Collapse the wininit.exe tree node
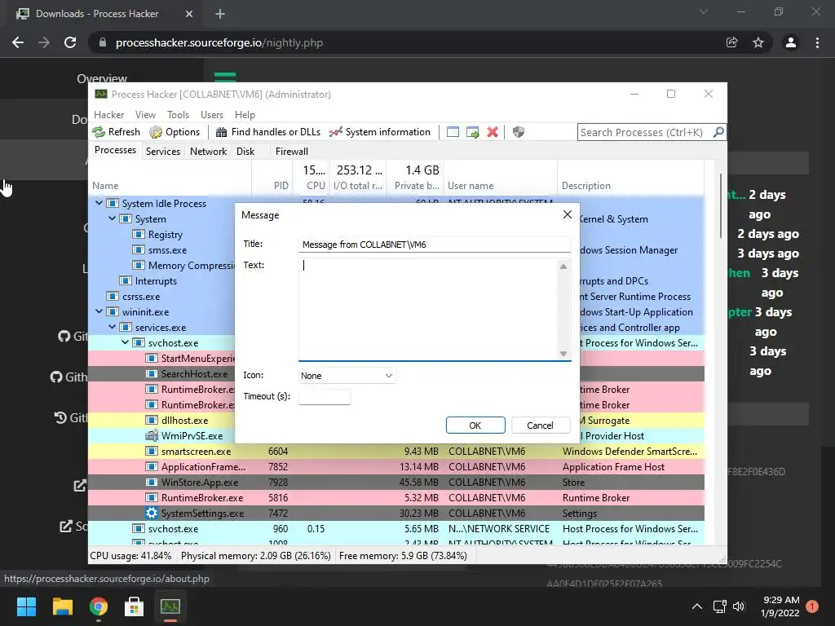Viewport: 835px width, 626px height. (99, 311)
